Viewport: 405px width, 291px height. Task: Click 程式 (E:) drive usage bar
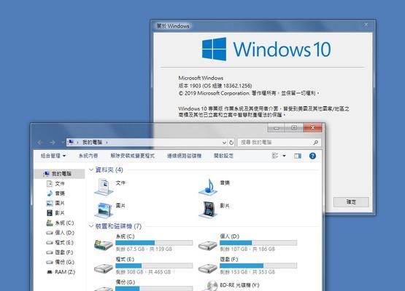click(154, 266)
